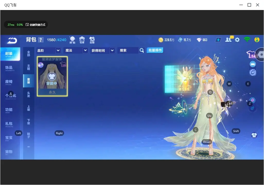Click the white shirt icon at lower right
264x185 pixels.
(254, 135)
